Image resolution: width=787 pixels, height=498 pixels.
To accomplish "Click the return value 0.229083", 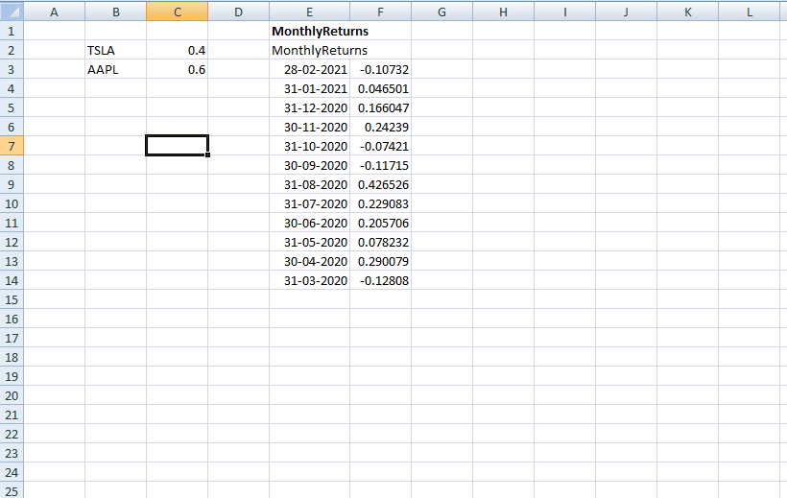I will 380,203.
